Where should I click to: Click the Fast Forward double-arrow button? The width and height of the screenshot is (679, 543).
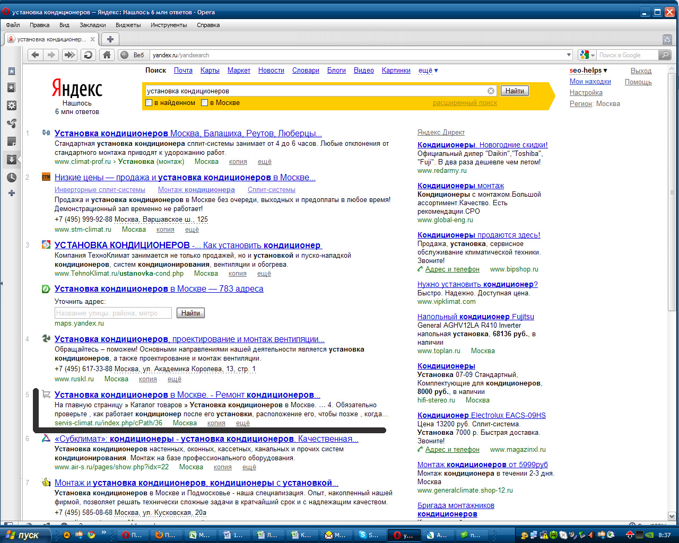pos(69,55)
